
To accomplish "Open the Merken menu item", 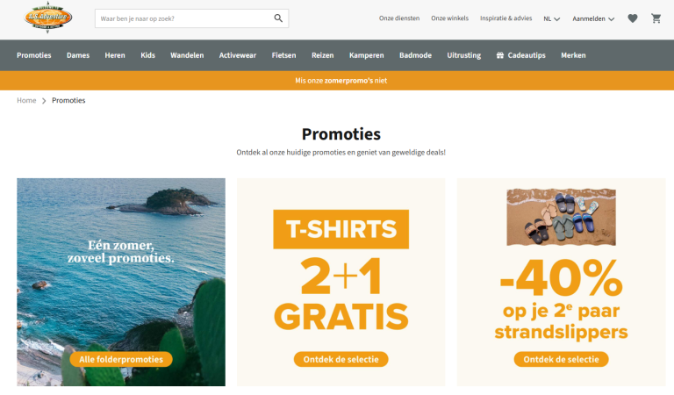I will pyautogui.click(x=573, y=55).
